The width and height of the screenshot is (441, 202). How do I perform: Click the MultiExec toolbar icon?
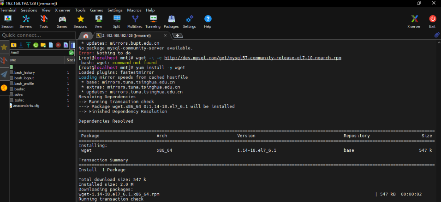135,21
